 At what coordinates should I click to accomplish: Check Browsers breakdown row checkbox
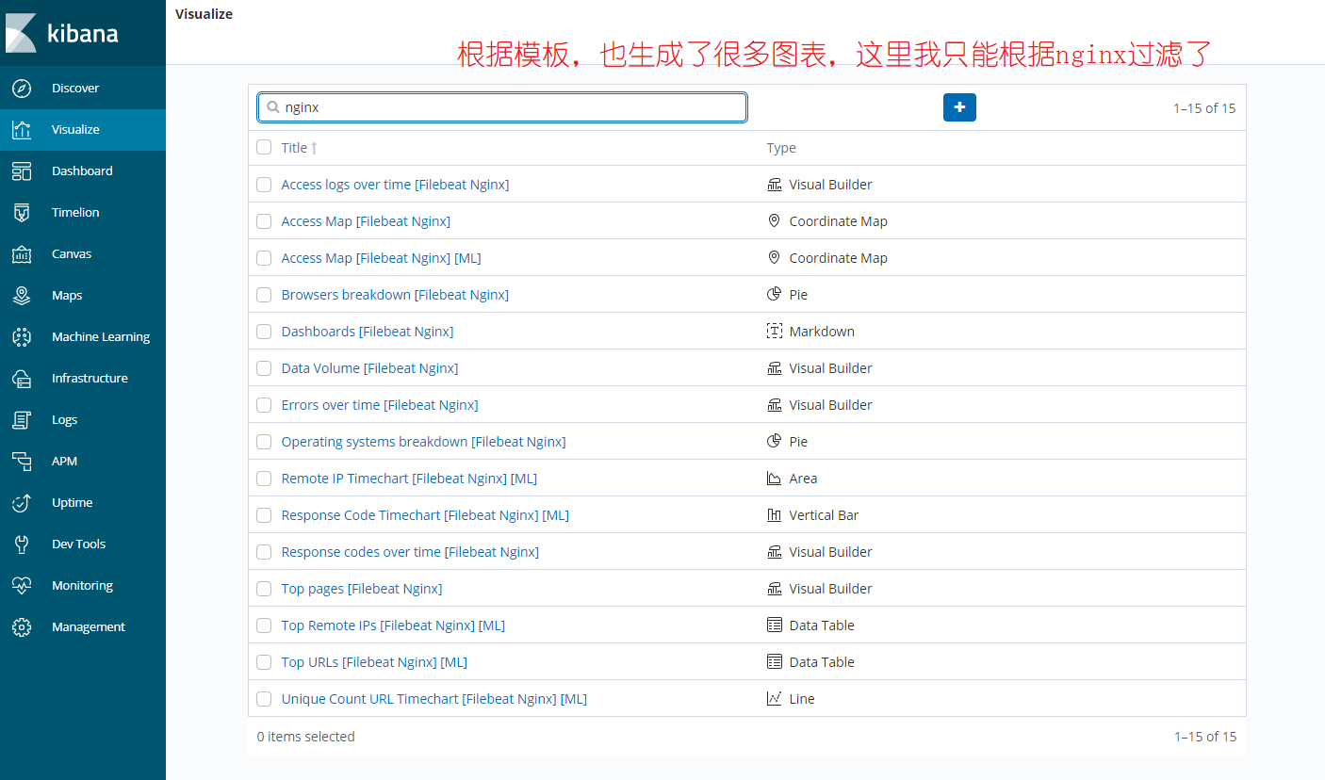[x=264, y=295]
